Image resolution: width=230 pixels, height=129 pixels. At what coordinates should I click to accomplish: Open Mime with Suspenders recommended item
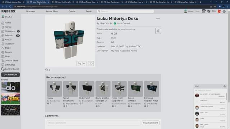coord(119,94)
